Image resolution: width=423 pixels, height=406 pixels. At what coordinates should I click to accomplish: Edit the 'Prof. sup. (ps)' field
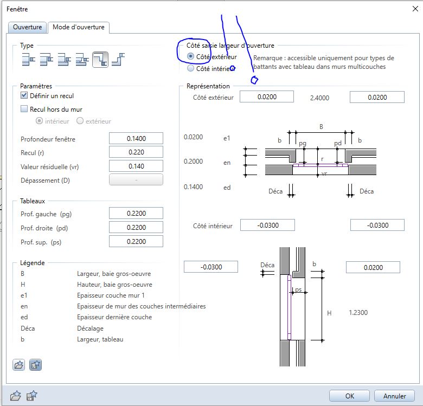[136, 241]
